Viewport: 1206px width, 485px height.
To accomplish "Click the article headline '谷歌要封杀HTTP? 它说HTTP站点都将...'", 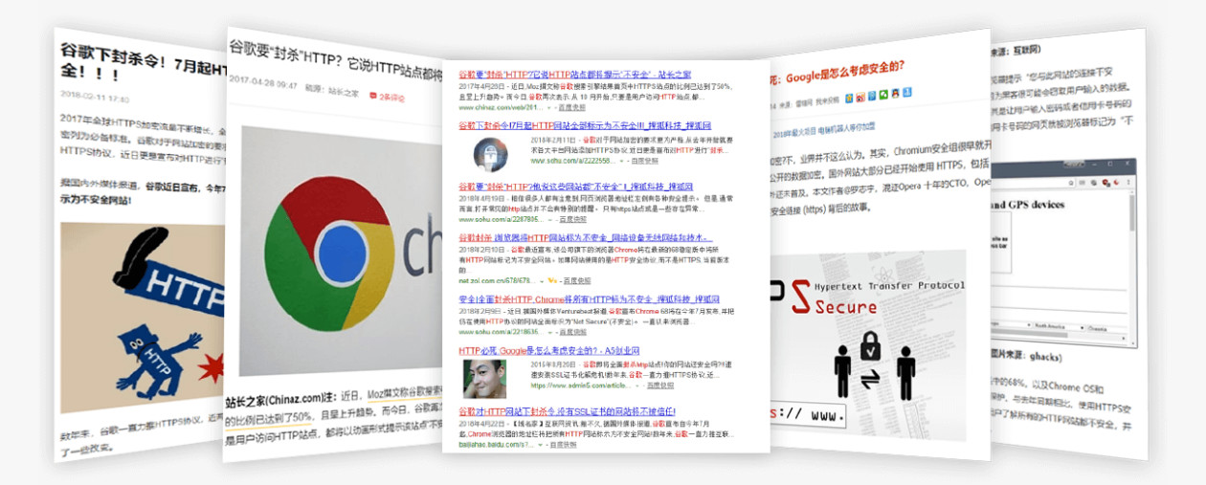I will tap(335, 58).
